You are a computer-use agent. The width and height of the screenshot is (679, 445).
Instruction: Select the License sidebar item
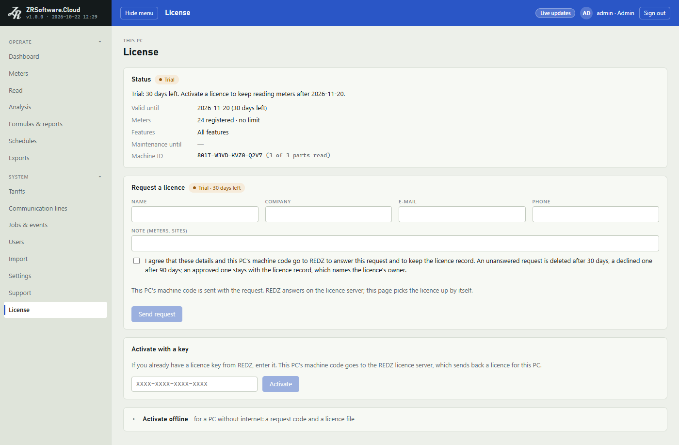point(55,310)
